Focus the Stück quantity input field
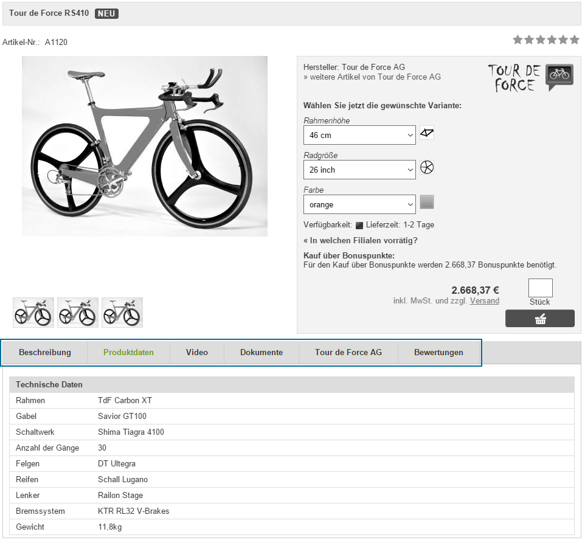 click(x=540, y=288)
